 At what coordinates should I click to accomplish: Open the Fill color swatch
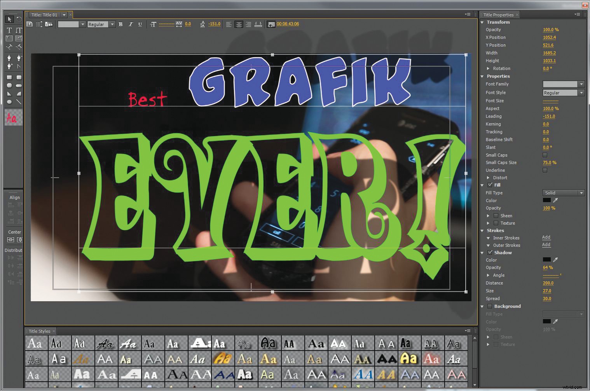tap(546, 200)
